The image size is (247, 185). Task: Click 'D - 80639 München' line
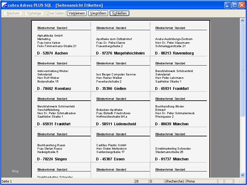172,124
